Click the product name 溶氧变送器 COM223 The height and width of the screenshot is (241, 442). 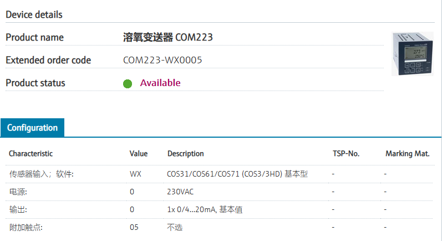167,37
